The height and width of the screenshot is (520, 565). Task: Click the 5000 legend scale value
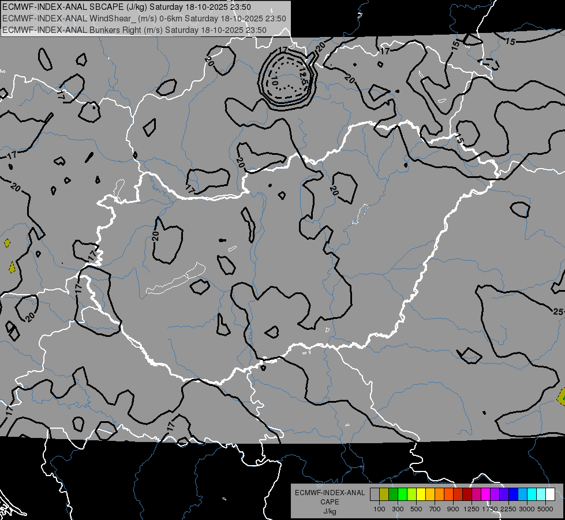tap(545, 509)
